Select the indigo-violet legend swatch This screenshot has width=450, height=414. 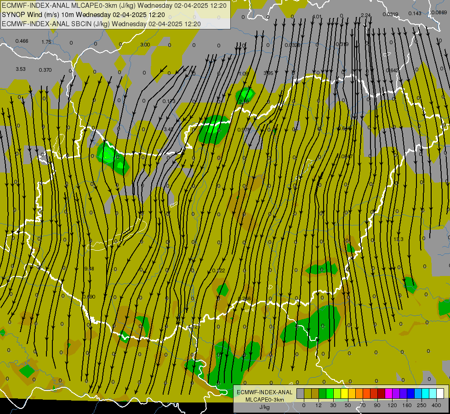pos(404,393)
